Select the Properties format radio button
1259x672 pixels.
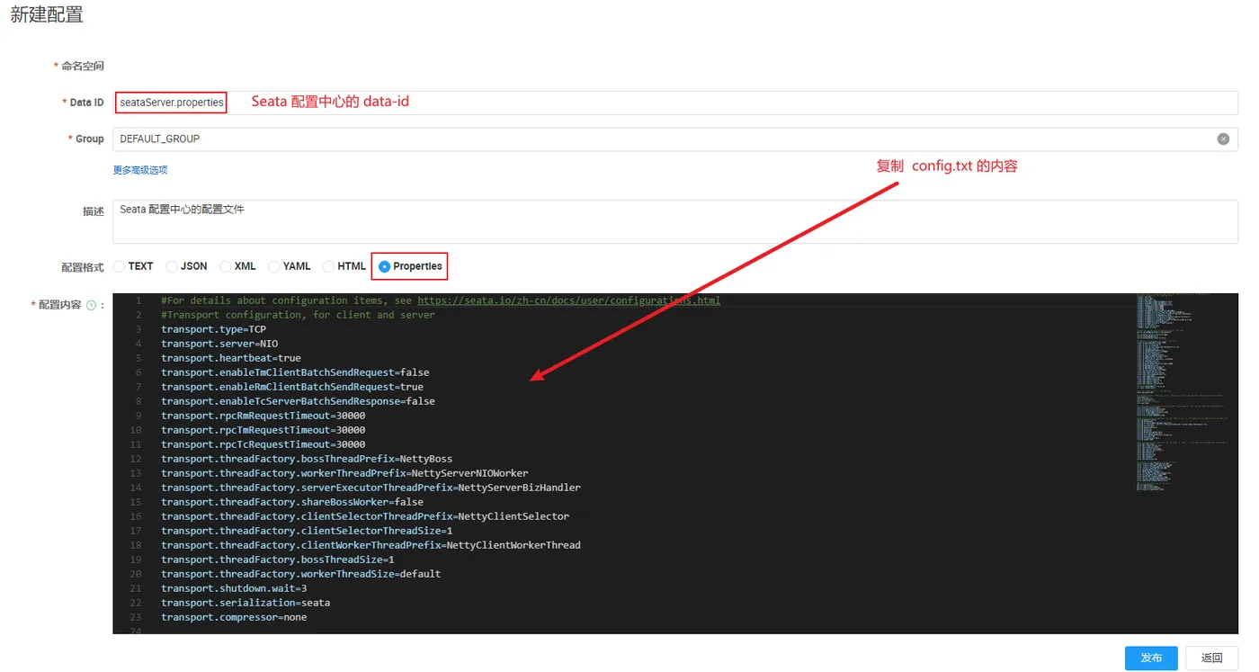[x=385, y=266]
